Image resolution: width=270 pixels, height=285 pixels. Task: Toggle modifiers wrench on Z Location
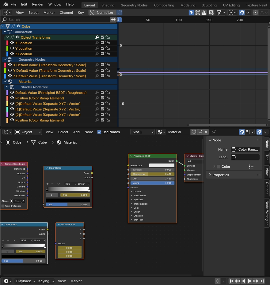coord(97,54)
